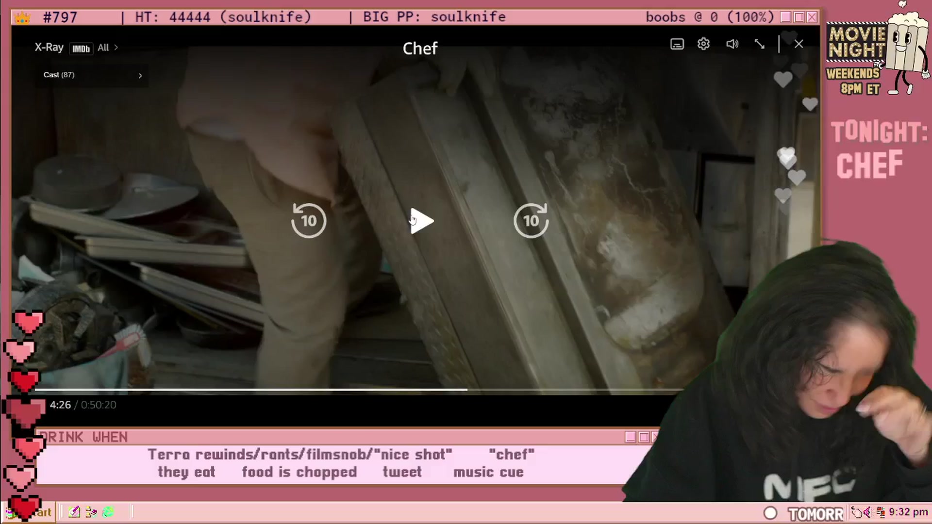Click the mouse tray icon
932x524 pixels.
(856, 512)
